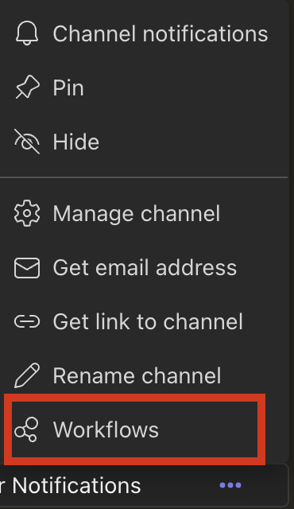Choose Get link to channel
Screen dimensions: 294x509
click(144, 321)
